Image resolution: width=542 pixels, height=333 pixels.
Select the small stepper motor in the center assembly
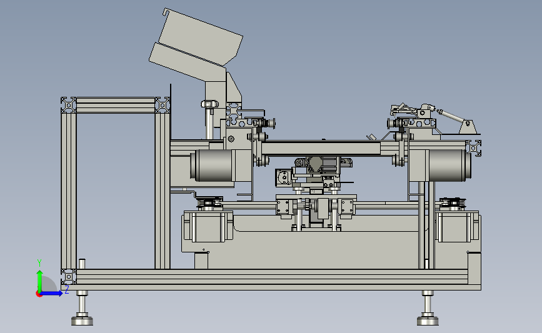point(284,177)
